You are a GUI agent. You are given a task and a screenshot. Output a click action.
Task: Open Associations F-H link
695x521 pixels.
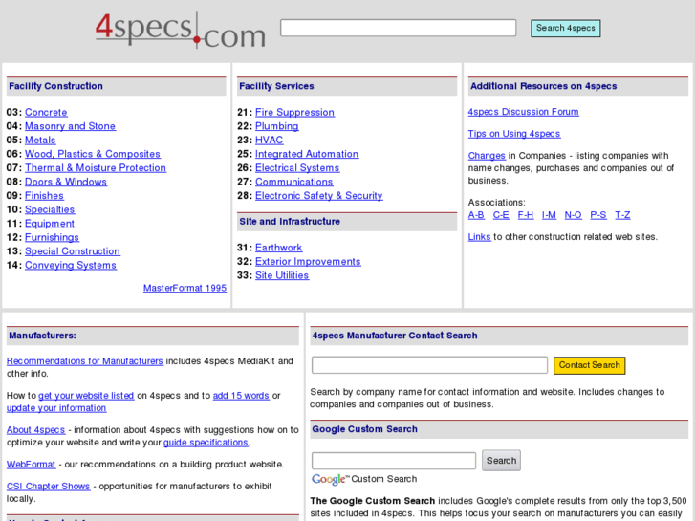click(526, 215)
